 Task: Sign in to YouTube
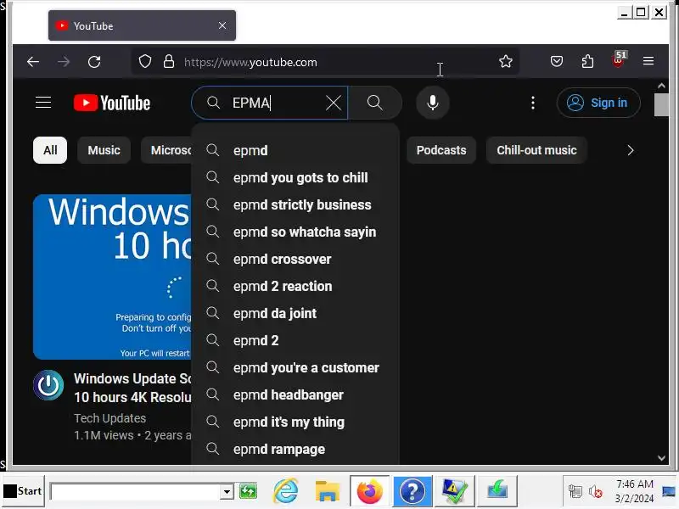point(598,103)
